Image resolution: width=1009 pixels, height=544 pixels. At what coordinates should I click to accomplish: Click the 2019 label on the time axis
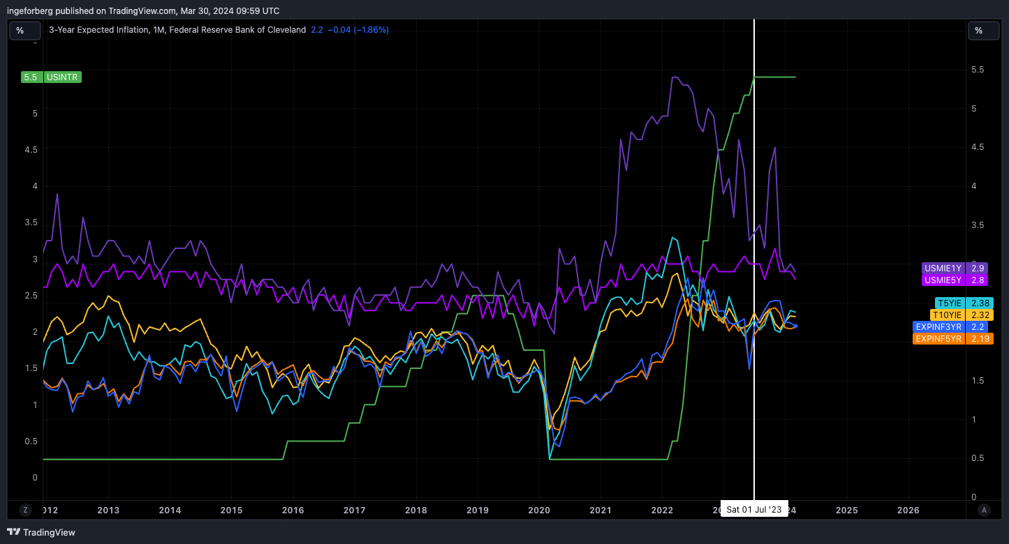[x=478, y=510]
